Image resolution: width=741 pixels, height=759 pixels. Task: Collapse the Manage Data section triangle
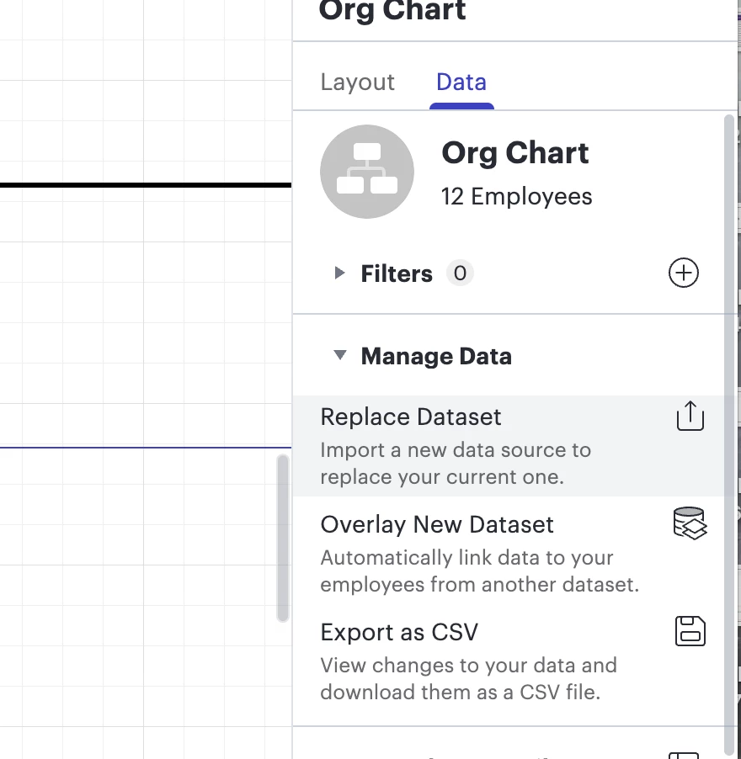click(x=340, y=355)
